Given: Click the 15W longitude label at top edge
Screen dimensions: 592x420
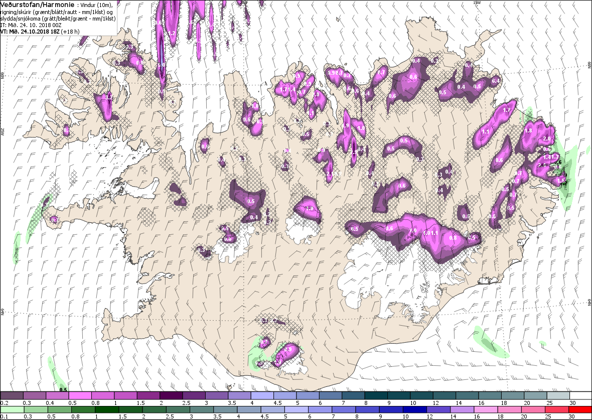Looking at the screenshot, I should click(477, 3).
